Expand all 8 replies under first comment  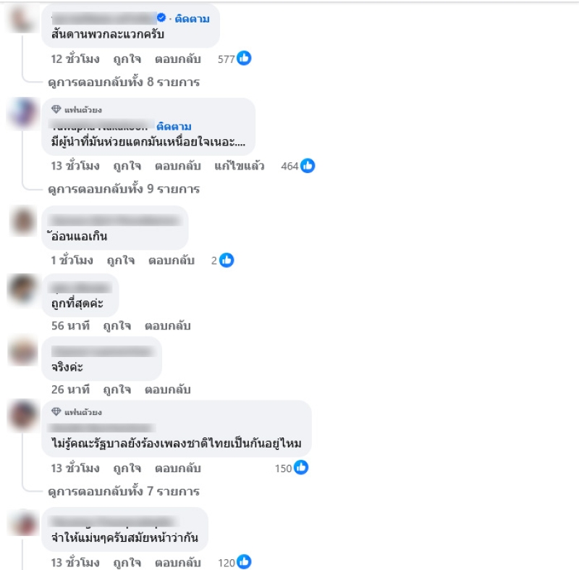pos(124,82)
